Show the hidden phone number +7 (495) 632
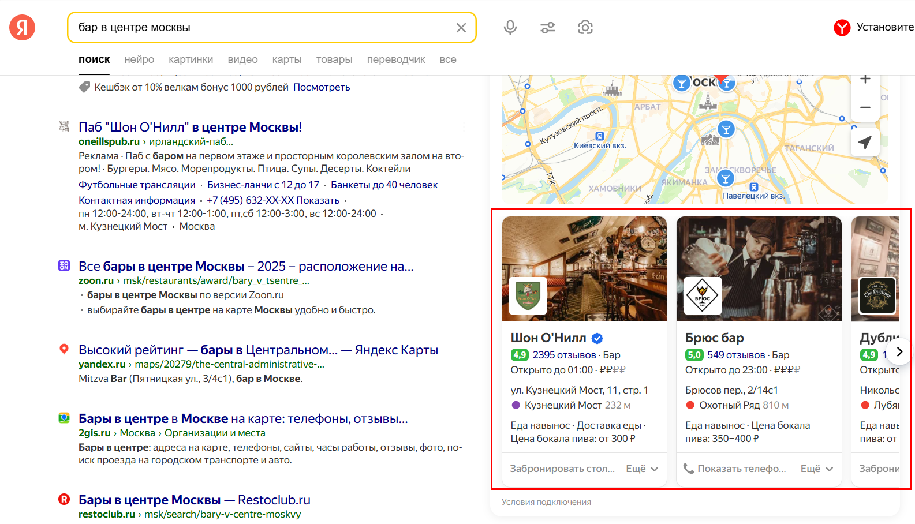Image resolution: width=915 pixels, height=524 pixels. (x=273, y=200)
